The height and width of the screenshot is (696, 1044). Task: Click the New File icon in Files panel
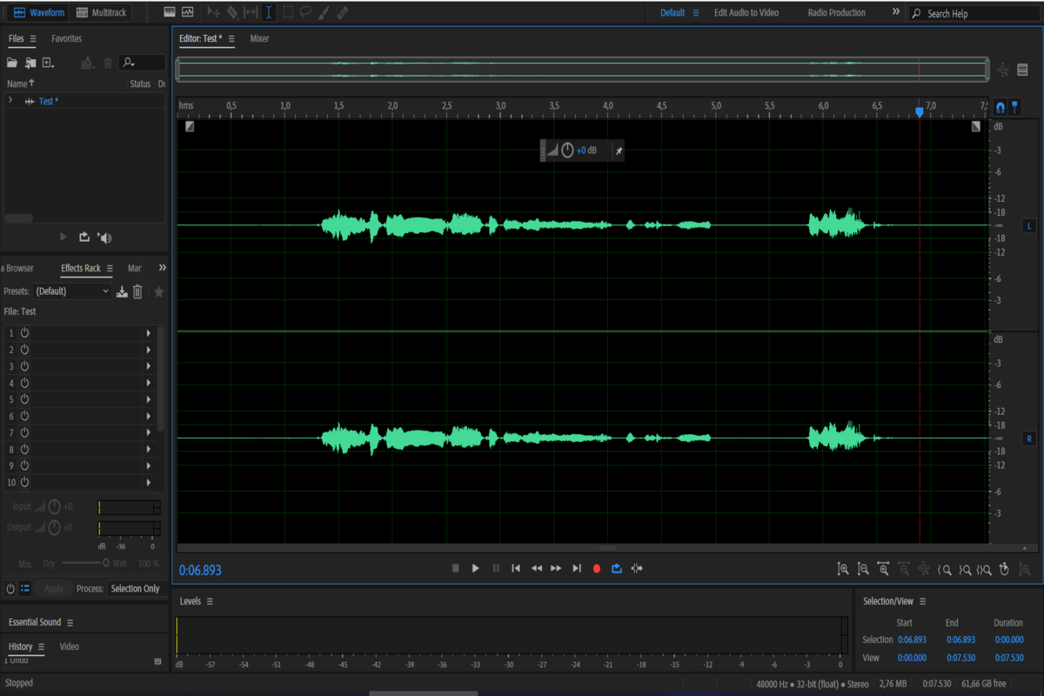coord(48,63)
